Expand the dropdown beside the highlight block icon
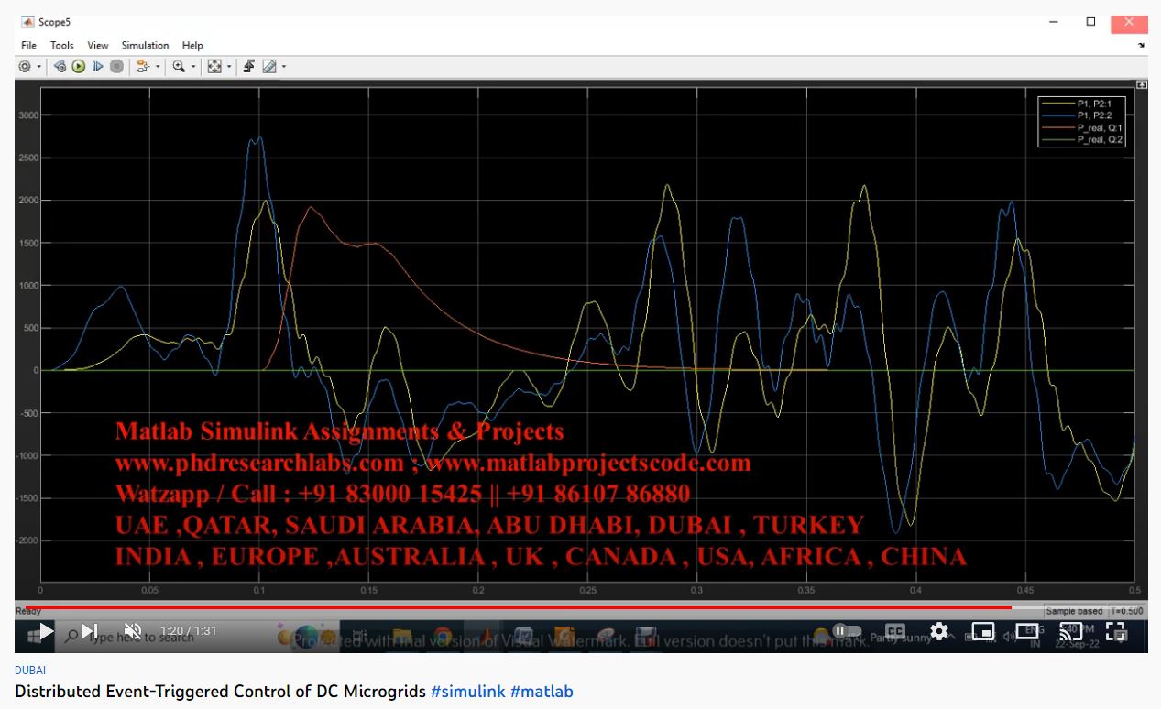The width and height of the screenshot is (1161, 709). click(158, 67)
